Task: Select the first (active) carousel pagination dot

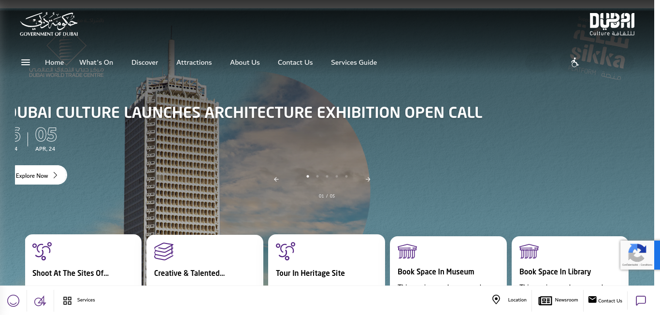Action: (308, 176)
